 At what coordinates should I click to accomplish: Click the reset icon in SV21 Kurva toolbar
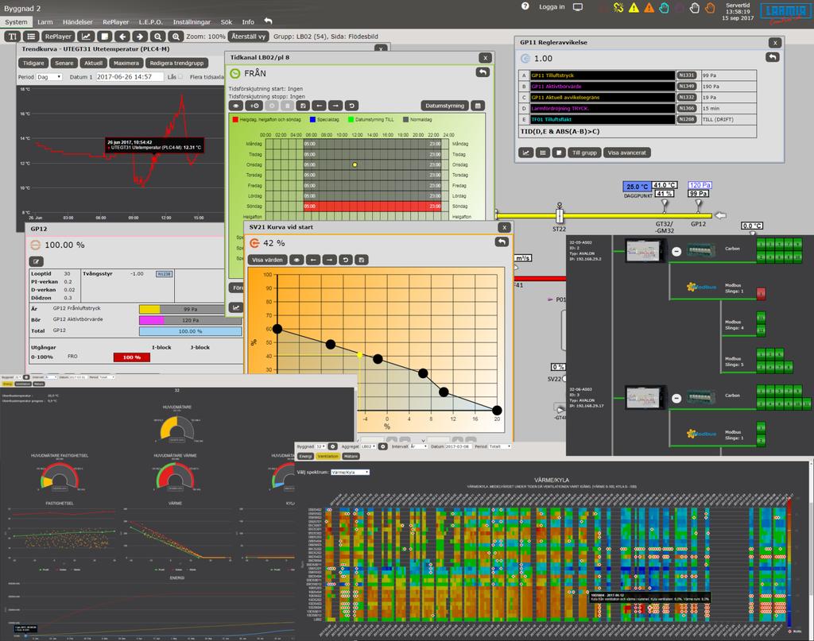(345, 260)
